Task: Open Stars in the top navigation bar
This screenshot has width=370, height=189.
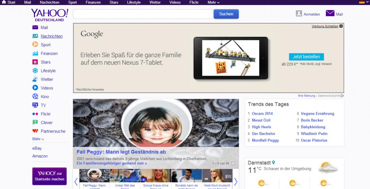Action: [114, 2]
